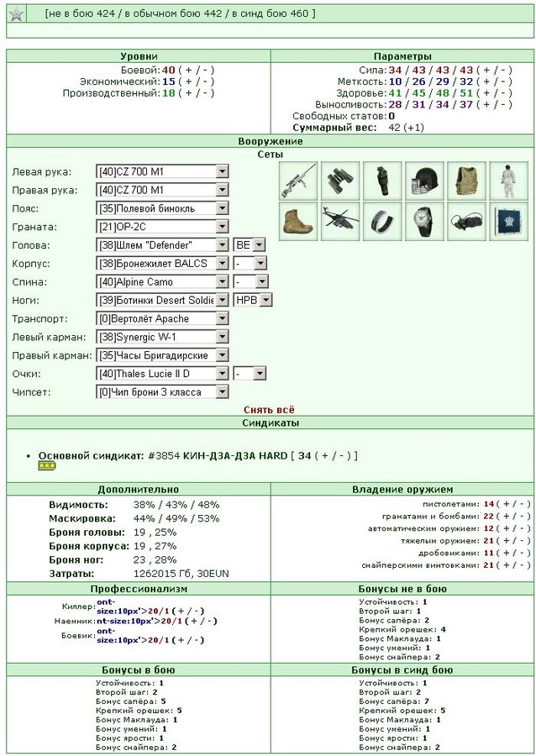Click the Desert Soldier boots icon

click(x=299, y=221)
